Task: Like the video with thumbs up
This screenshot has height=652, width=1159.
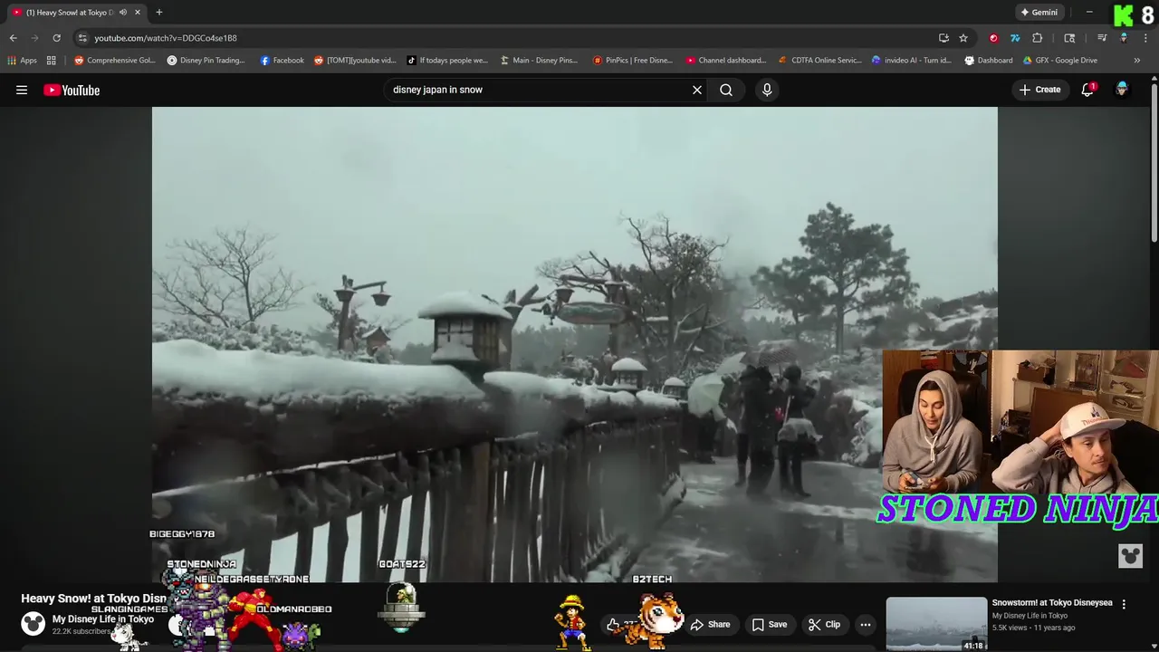Action: (x=614, y=624)
